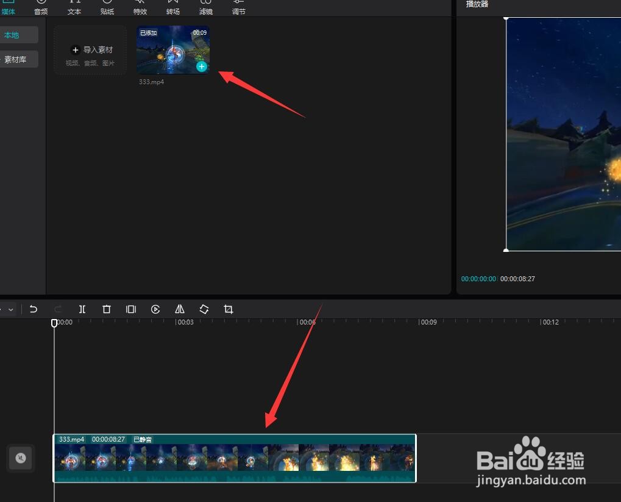The width and height of the screenshot is (621, 502).
Task: Open the 音频 (Audio) tab
Action: point(41,8)
